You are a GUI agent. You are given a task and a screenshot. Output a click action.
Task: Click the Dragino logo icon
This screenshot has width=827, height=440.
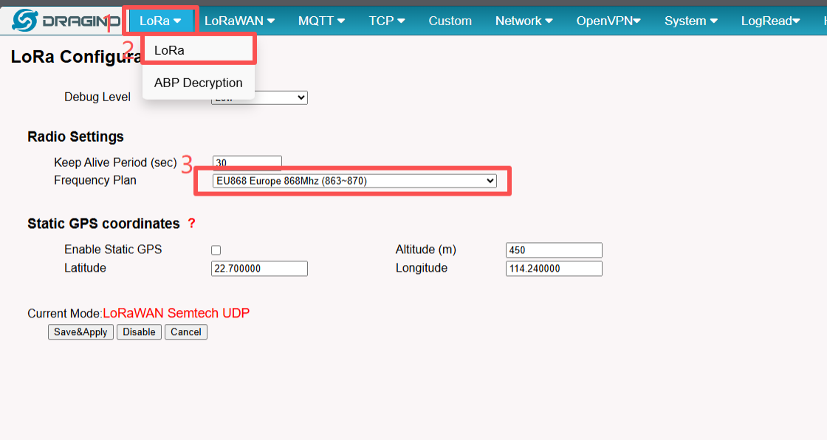pyautogui.click(x=25, y=21)
